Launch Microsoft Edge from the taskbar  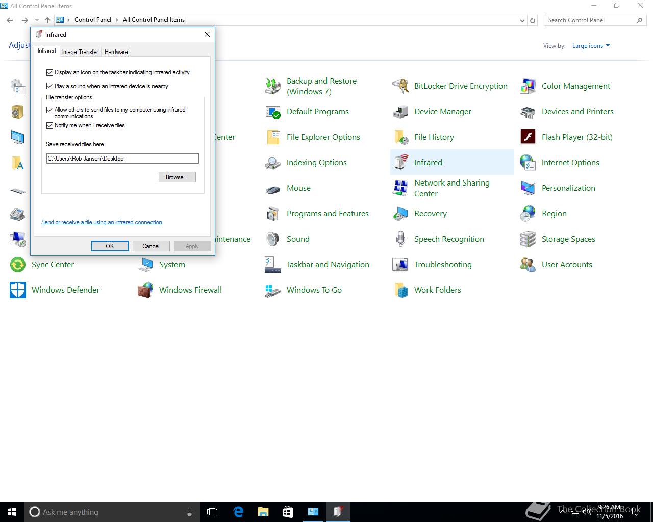238,512
